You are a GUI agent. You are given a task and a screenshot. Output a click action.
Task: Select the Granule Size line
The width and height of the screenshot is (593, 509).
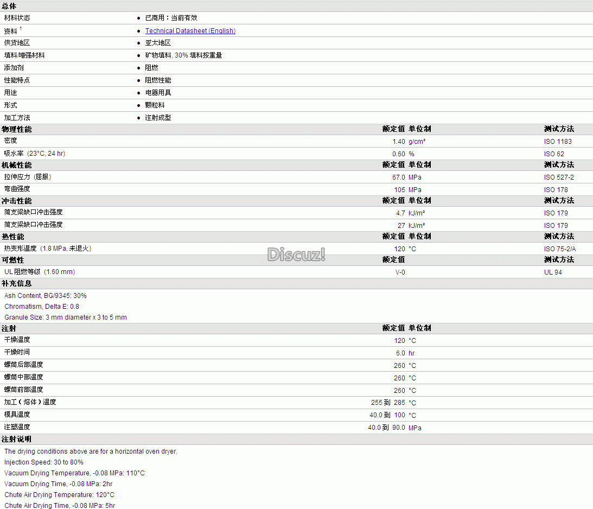pyautogui.click(x=66, y=317)
